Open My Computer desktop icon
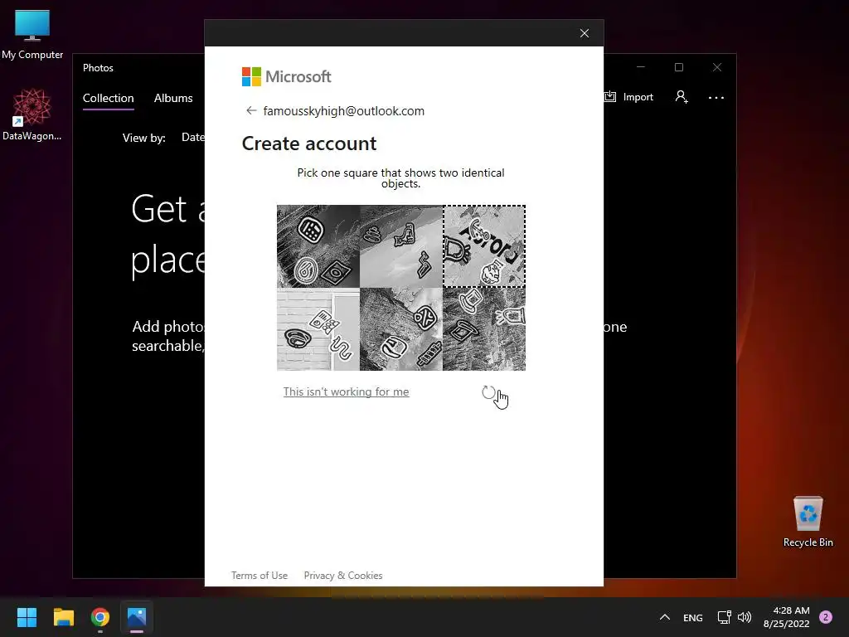 point(32,35)
